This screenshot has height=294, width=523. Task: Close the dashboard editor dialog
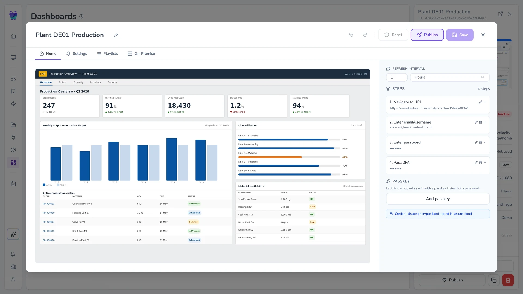[x=483, y=35]
